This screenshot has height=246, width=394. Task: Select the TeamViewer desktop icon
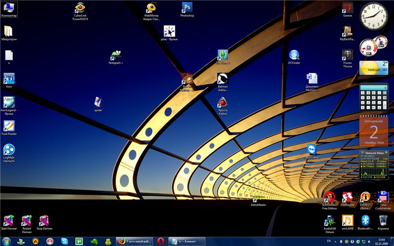pos(311,150)
